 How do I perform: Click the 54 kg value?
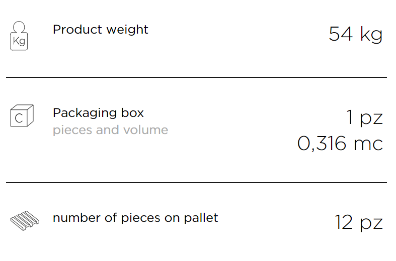(356, 34)
